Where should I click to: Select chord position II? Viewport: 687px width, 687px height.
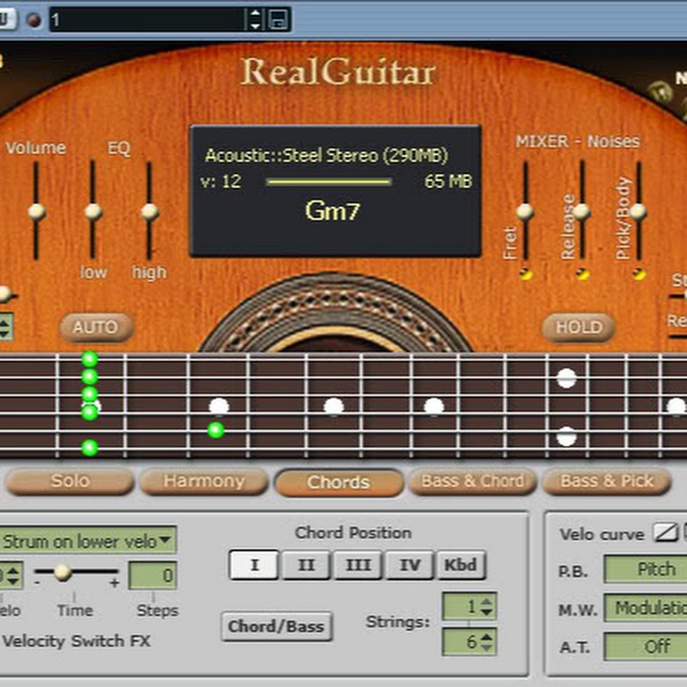tap(306, 566)
